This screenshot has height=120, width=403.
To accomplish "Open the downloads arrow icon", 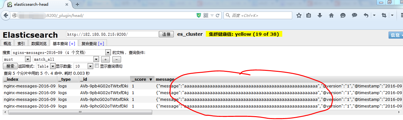I will (320, 15).
